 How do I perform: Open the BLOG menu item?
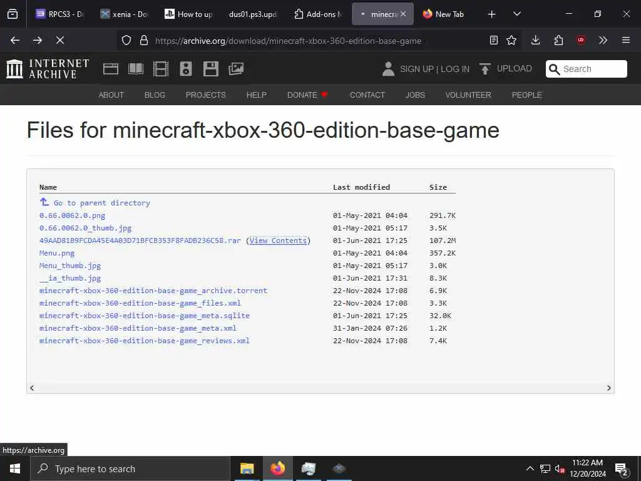pos(155,95)
